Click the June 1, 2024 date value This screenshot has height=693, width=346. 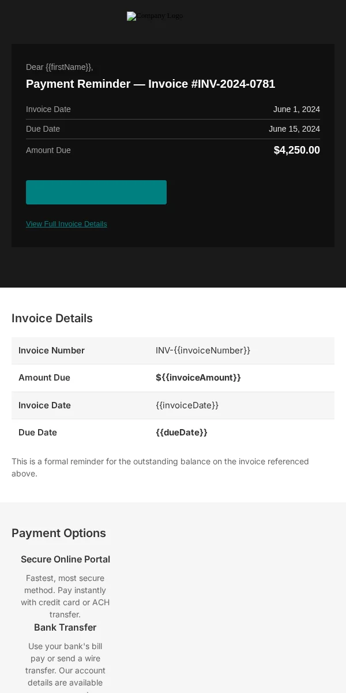tap(296, 109)
